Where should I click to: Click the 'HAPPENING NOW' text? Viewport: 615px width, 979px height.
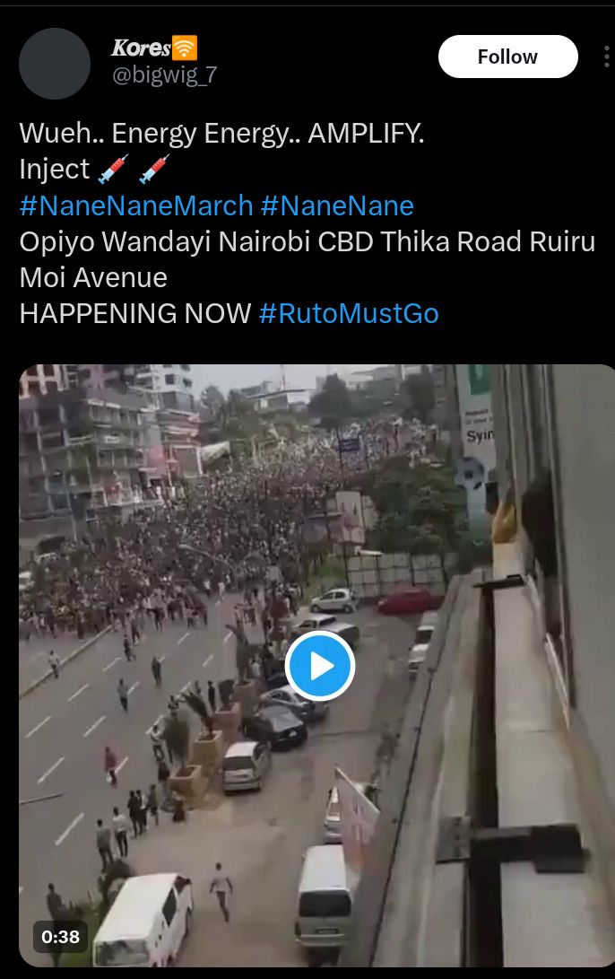(135, 313)
